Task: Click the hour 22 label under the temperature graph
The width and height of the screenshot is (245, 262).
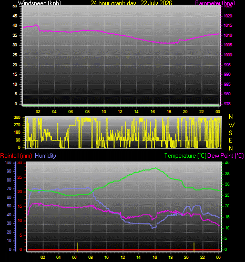Action: tap(202, 257)
